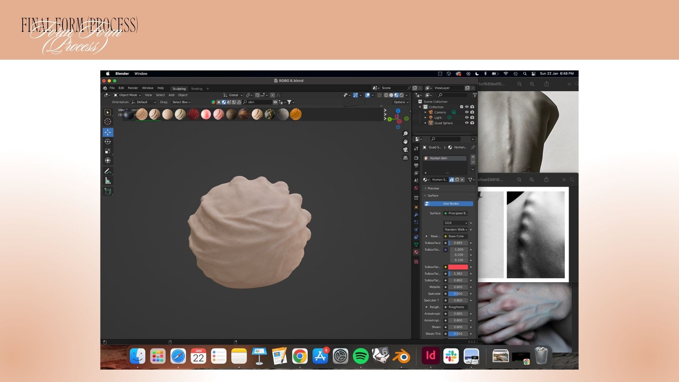
Task: Open the Random Walk subsurface method dropdown
Action: pyautogui.click(x=456, y=230)
